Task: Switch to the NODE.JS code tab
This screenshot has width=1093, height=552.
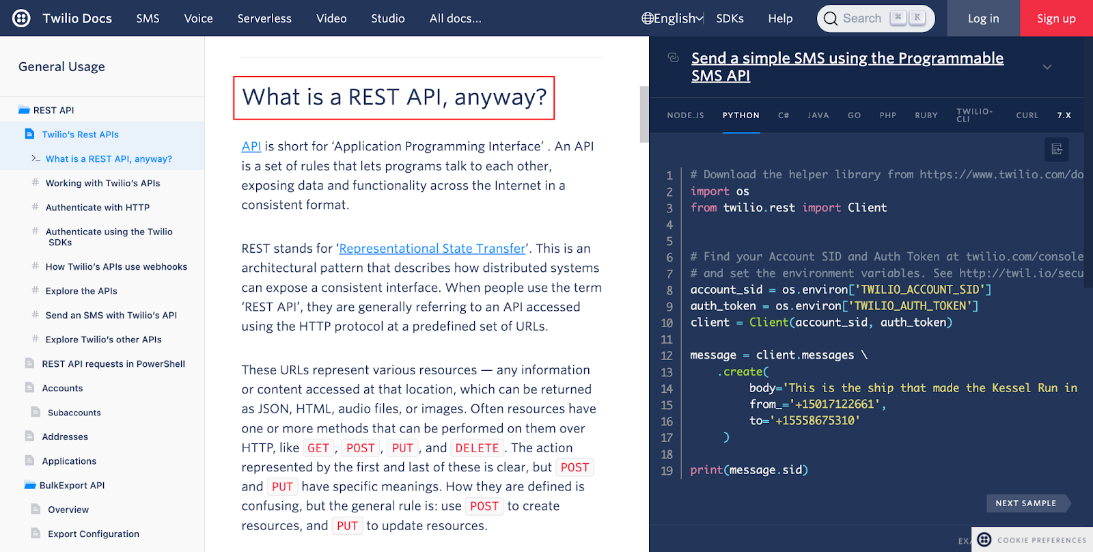Action: 685,115
